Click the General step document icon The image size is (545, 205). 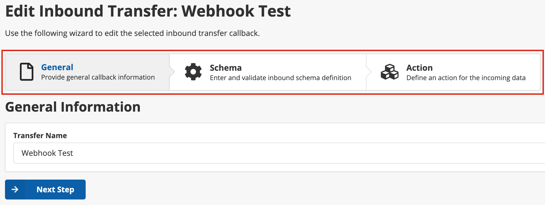[x=27, y=72]
